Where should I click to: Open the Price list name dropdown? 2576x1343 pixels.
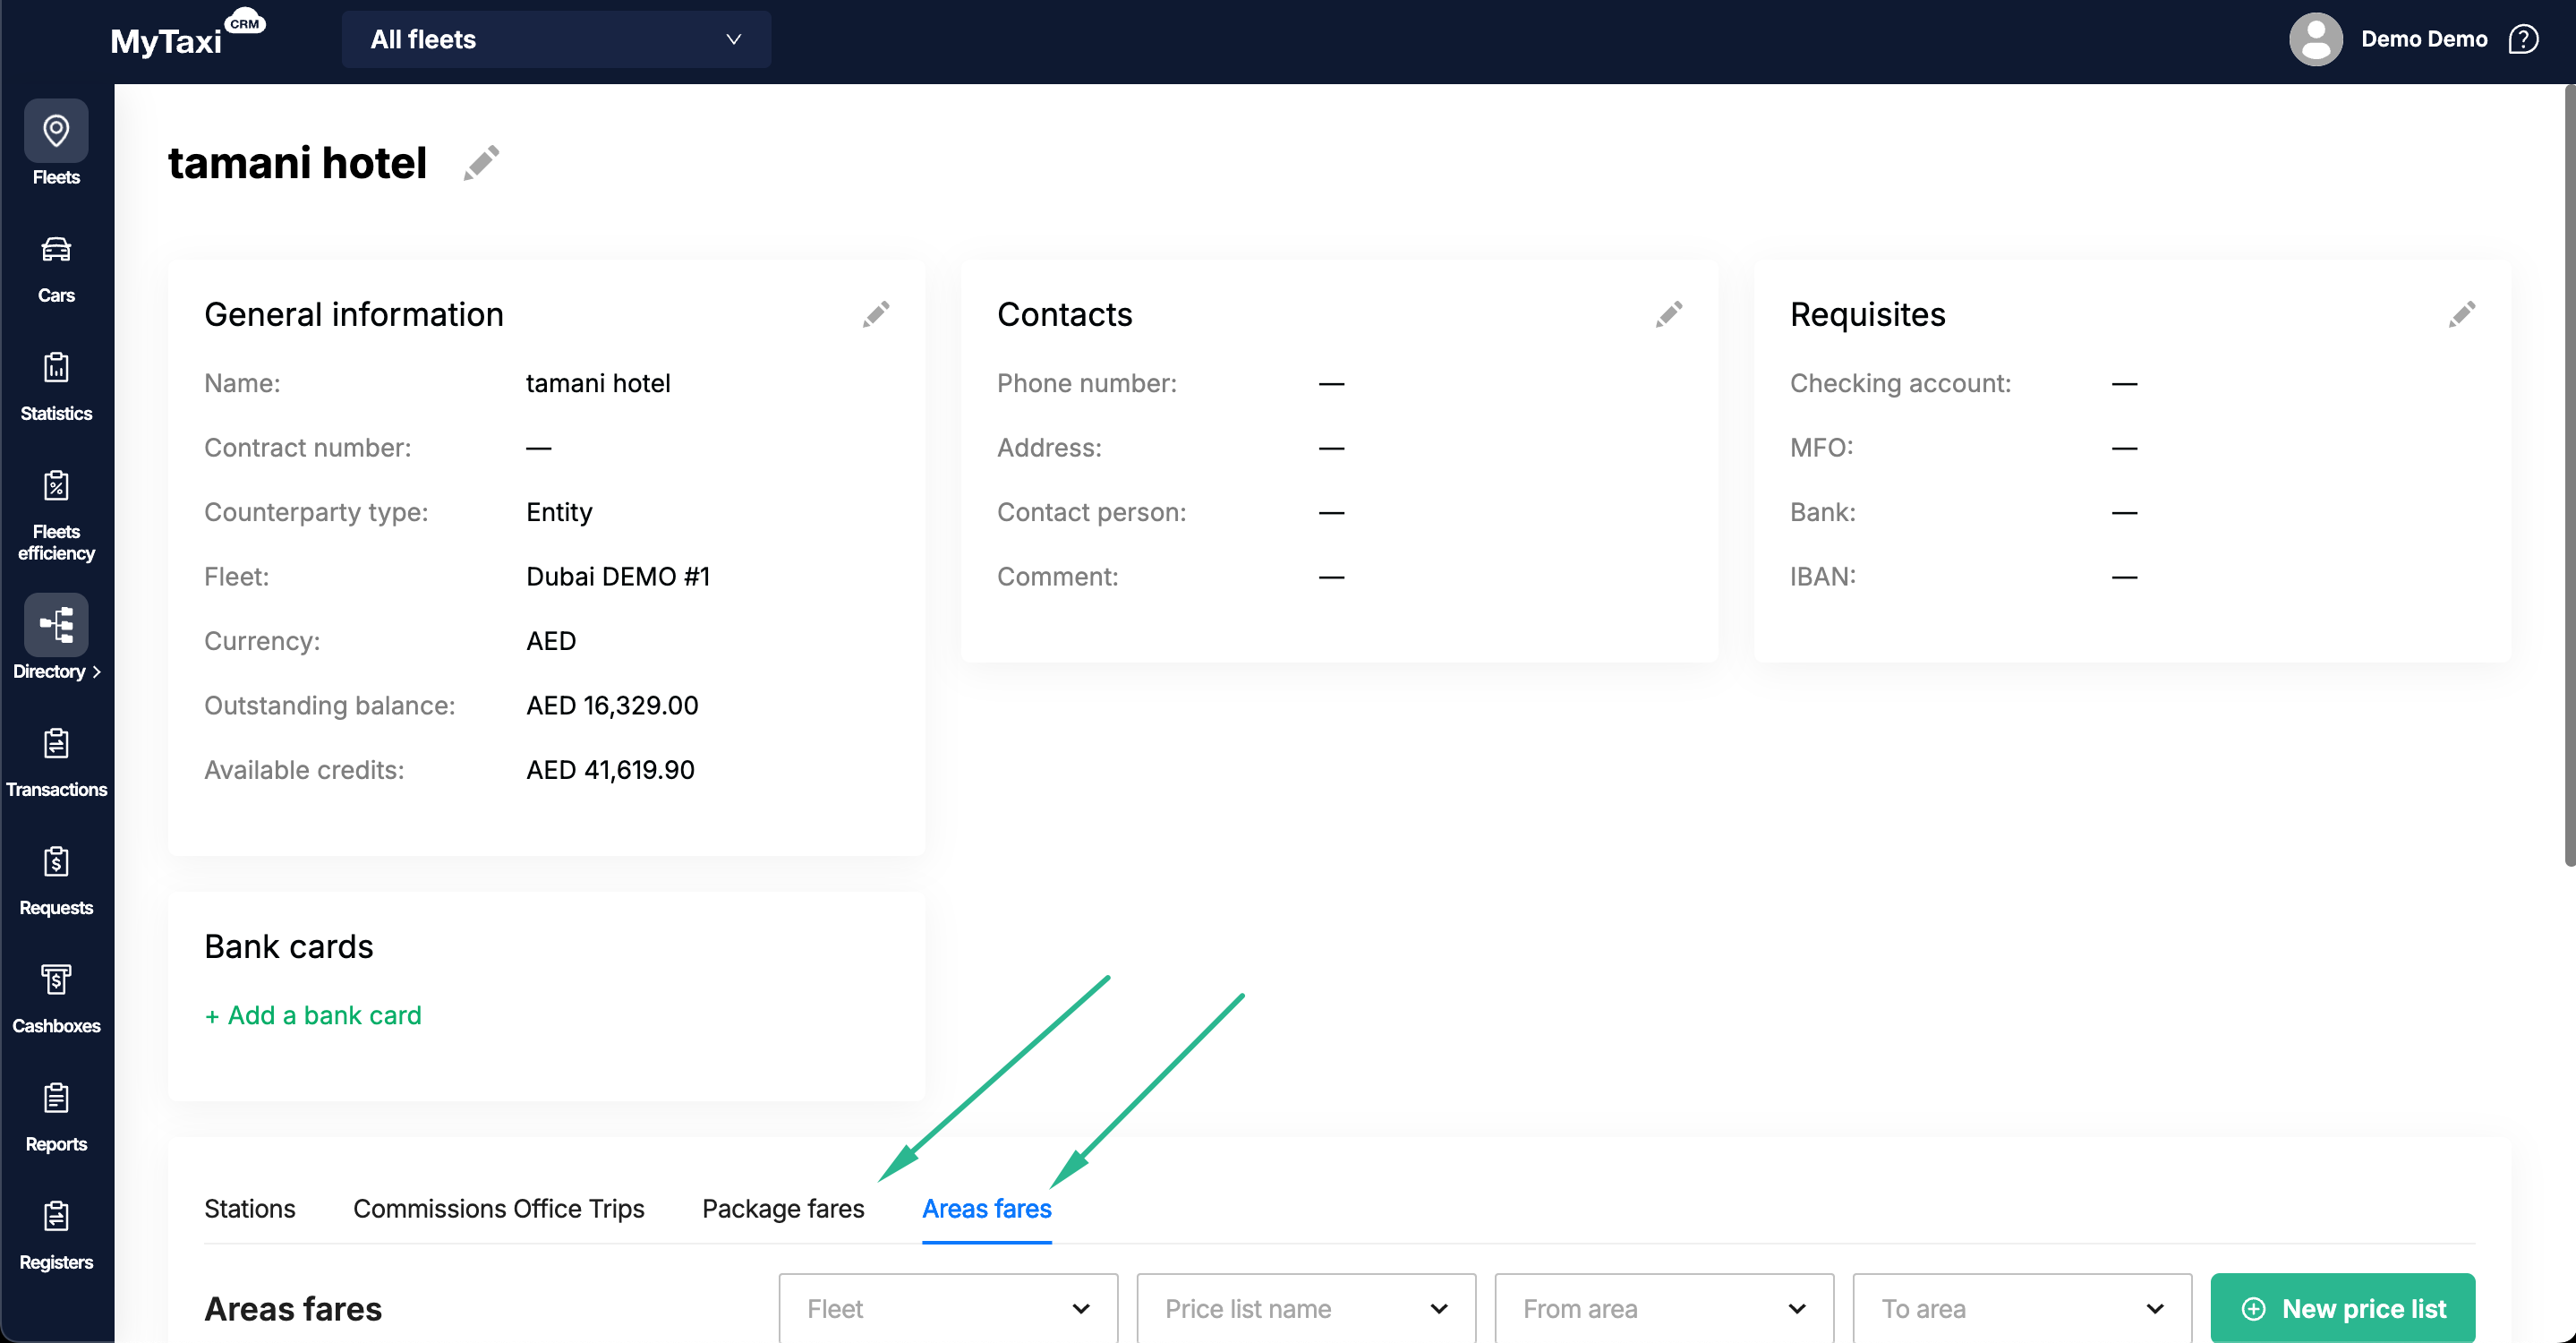(1305, 1308)
